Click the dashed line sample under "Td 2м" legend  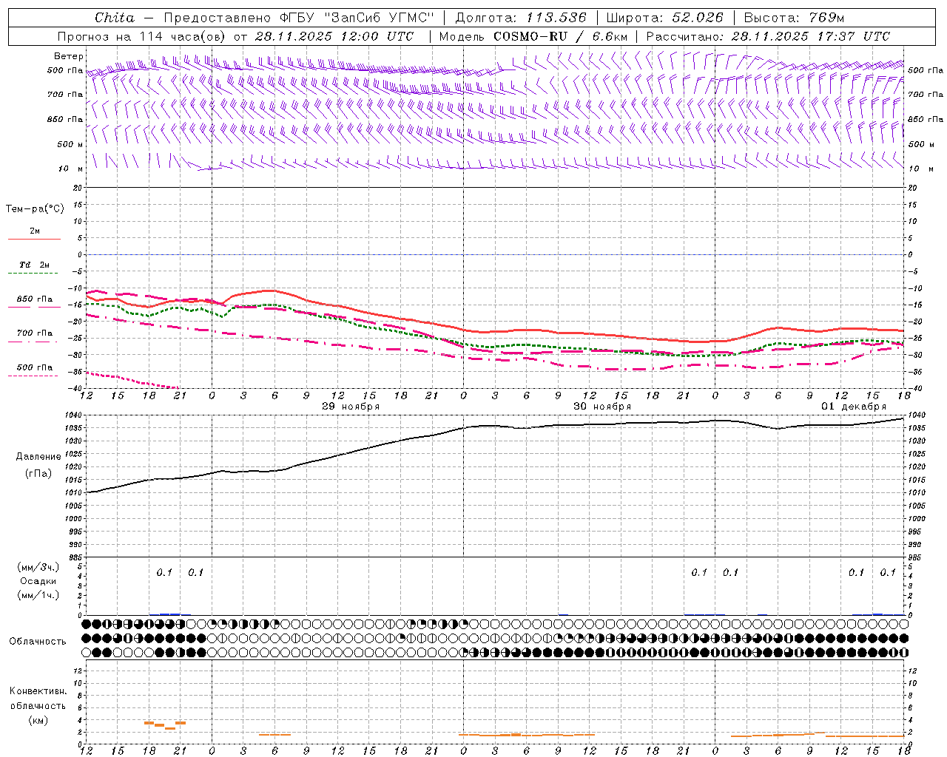[34, 274]
